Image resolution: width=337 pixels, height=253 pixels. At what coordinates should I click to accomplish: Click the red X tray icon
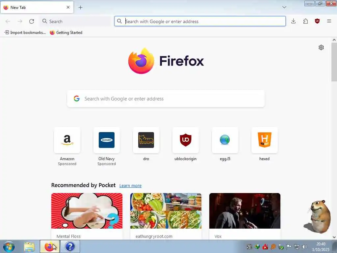tap(265, 247)
